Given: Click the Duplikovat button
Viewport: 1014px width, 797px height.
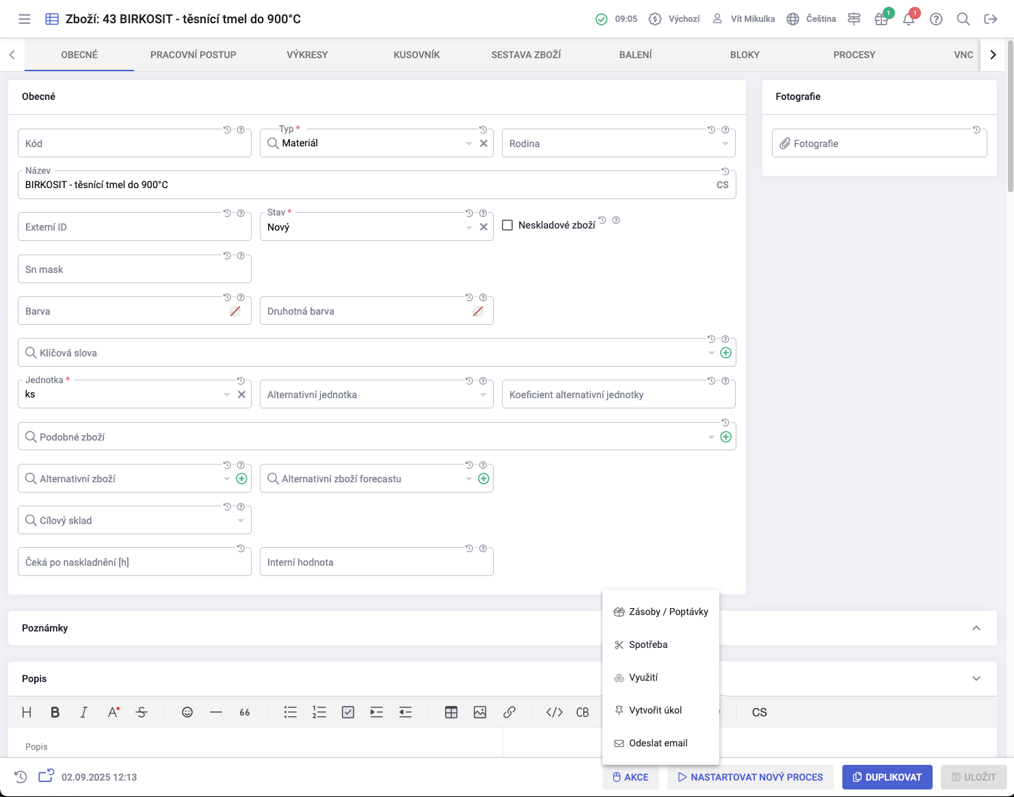Looking at the screenshot, I should [x=887, y=777].
